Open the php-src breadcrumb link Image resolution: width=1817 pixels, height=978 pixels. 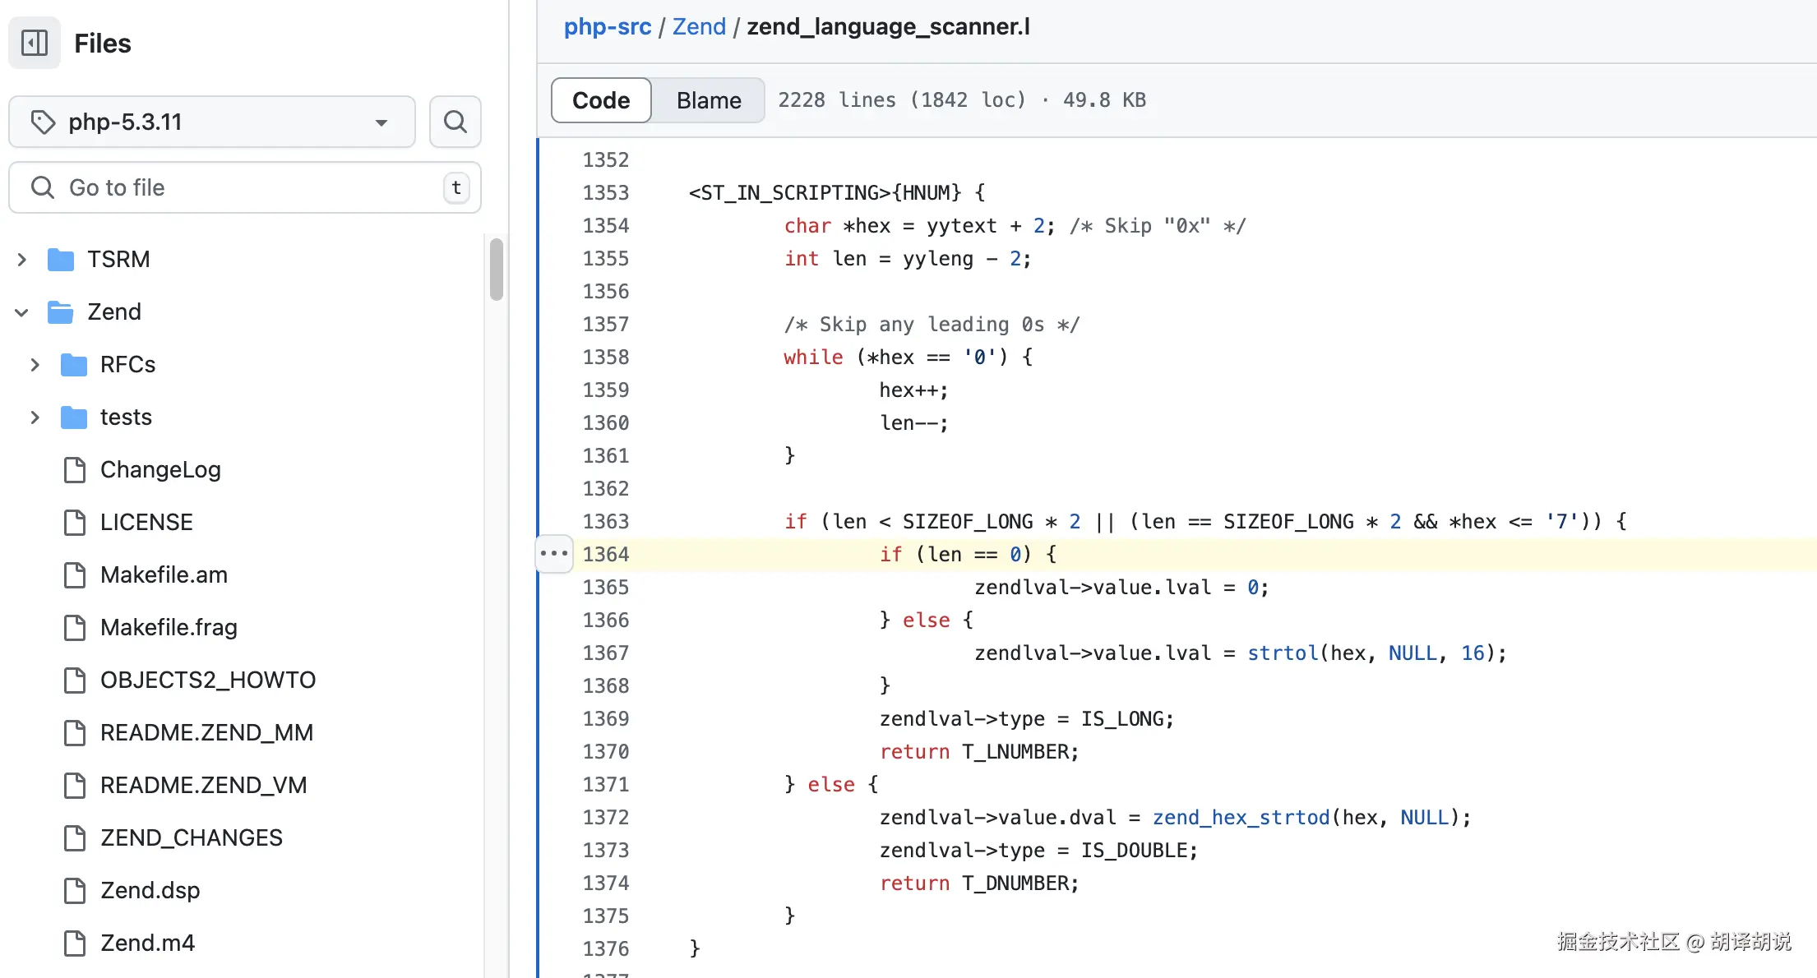click(607, 26)
